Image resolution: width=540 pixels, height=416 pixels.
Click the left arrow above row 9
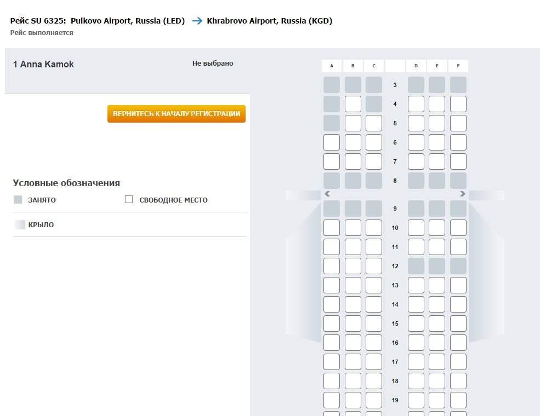click(x=327, y=194)
